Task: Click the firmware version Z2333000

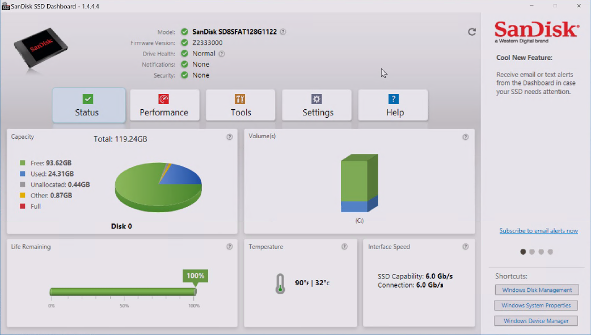Action: tap(207, 43)
